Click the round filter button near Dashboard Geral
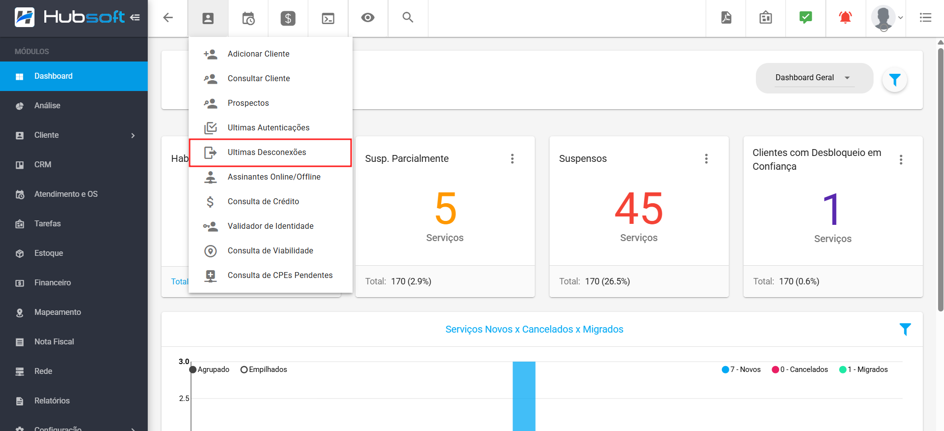Screen dimensions: 944x431 point(895,80)
